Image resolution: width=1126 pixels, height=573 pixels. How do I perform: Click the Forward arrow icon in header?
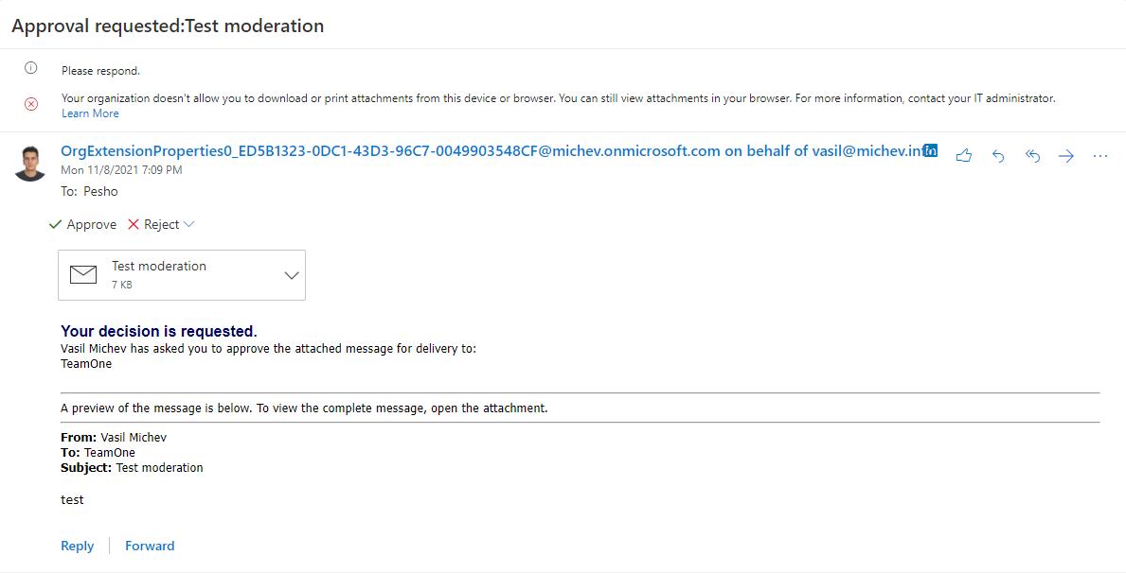pos(1066,156)
